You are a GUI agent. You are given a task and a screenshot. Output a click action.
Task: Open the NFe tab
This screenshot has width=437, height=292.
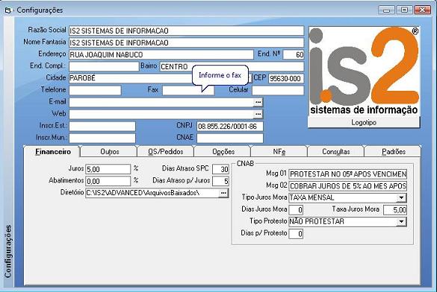tap(279, 152)
